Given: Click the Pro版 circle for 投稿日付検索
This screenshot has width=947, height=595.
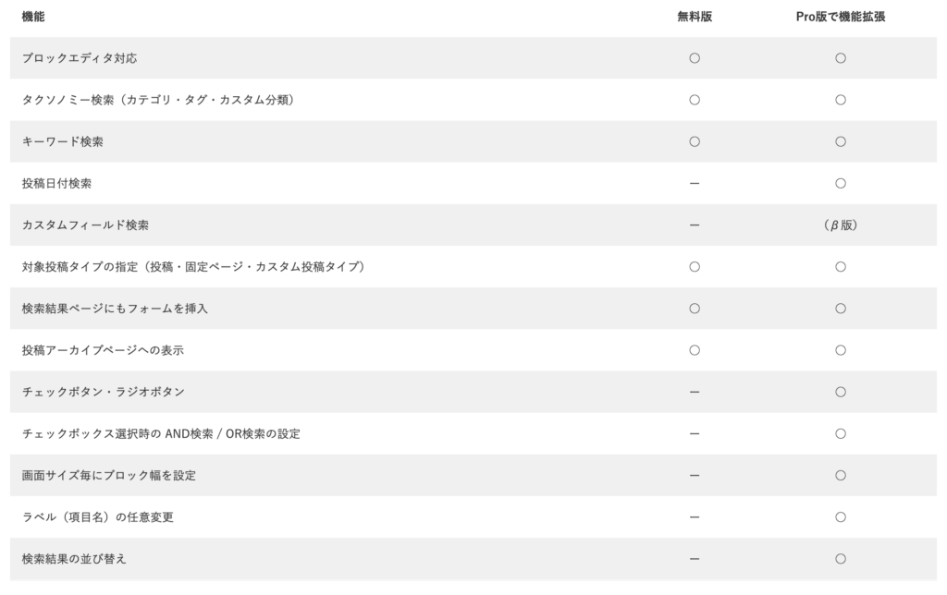Looking at the screenshot, I should coord(841,183).
